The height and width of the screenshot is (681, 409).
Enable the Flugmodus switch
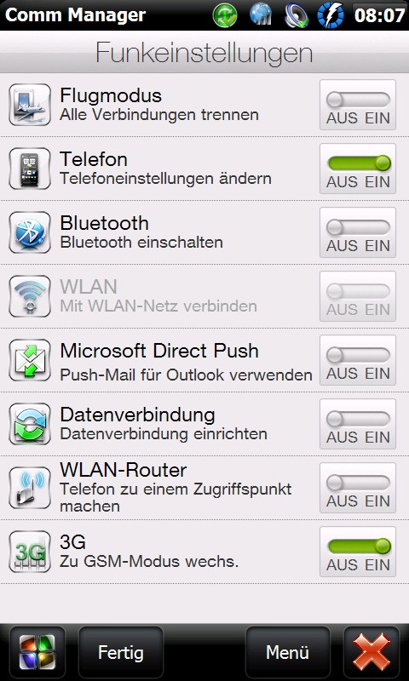358,105
